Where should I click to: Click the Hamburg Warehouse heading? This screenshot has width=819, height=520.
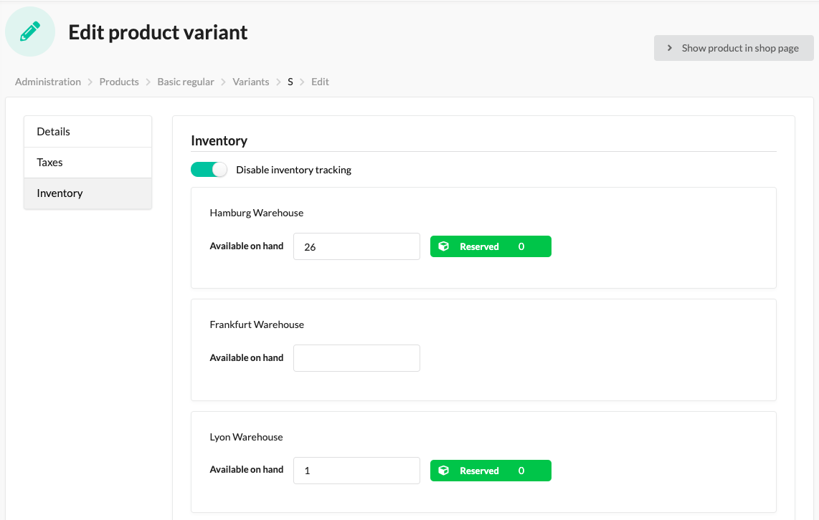coord(257,213)
